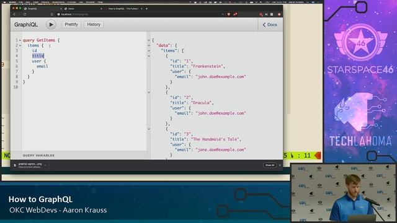Click the bookmark icon beside the address bar
The image size is (397, 223).
click(x=52, y=14)
